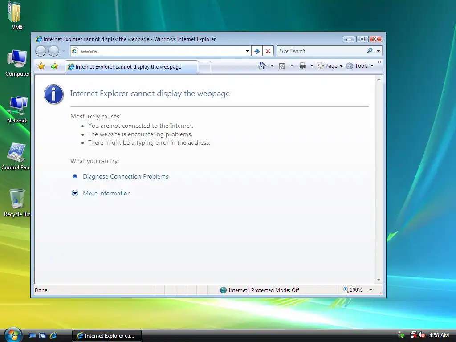Select the Control Panel desktop icon
The width and height of the screenshot is (456, 342).
tap(16, 156)
